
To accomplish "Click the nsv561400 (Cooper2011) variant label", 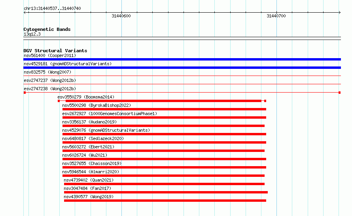I will (x=50, y=55).
